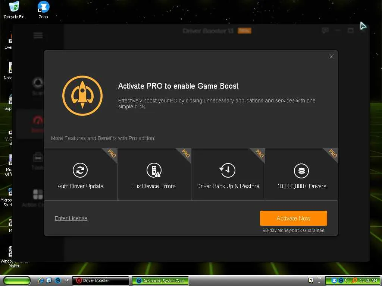Click the PRO badge in Driver Booster title
This screenshot has width=382, height=286.
pos(244,31)
